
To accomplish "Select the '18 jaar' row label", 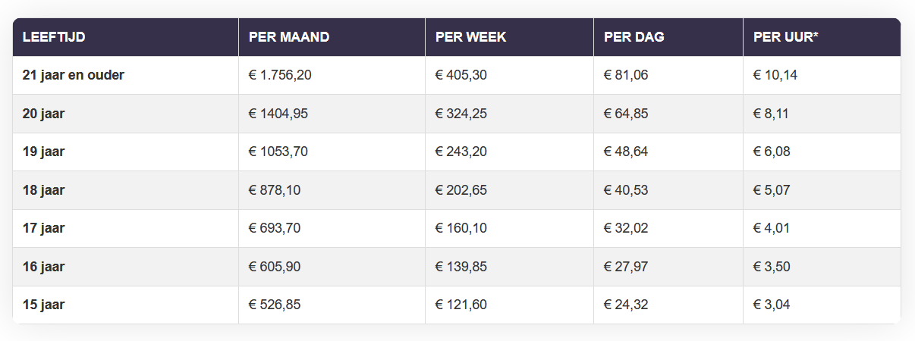I will pos(44,190).
